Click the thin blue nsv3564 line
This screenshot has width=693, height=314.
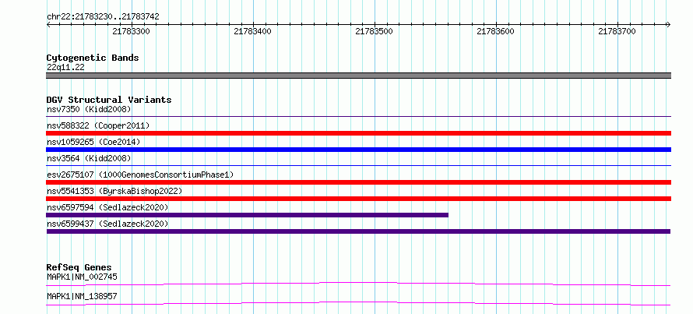[x=358, y=166]
